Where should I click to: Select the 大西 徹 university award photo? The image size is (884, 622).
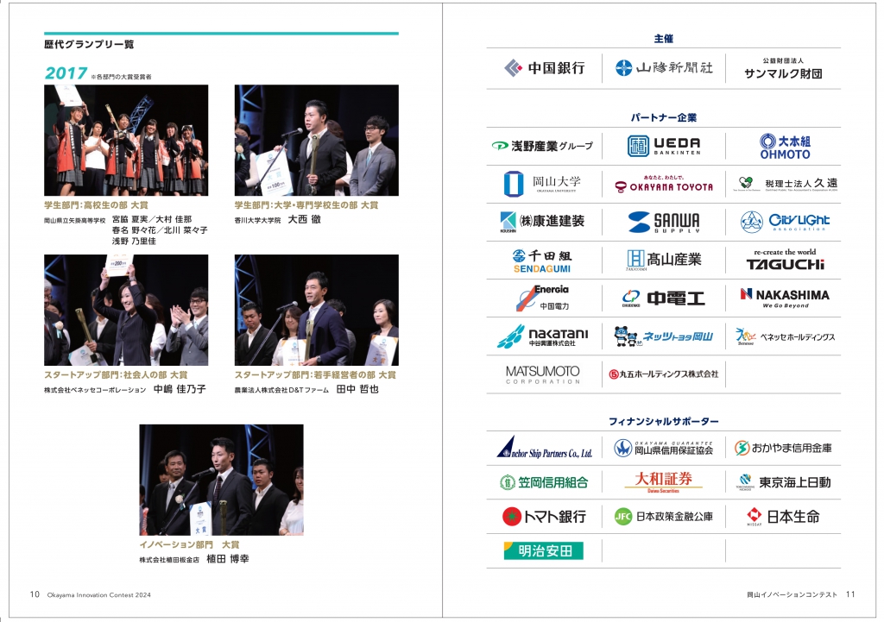coord(316,141)
